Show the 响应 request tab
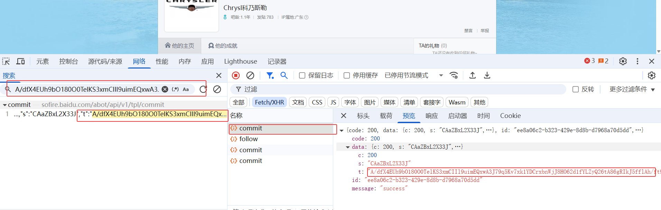The width and height of the screenshot is (661, 210). [x=431, y=116]
